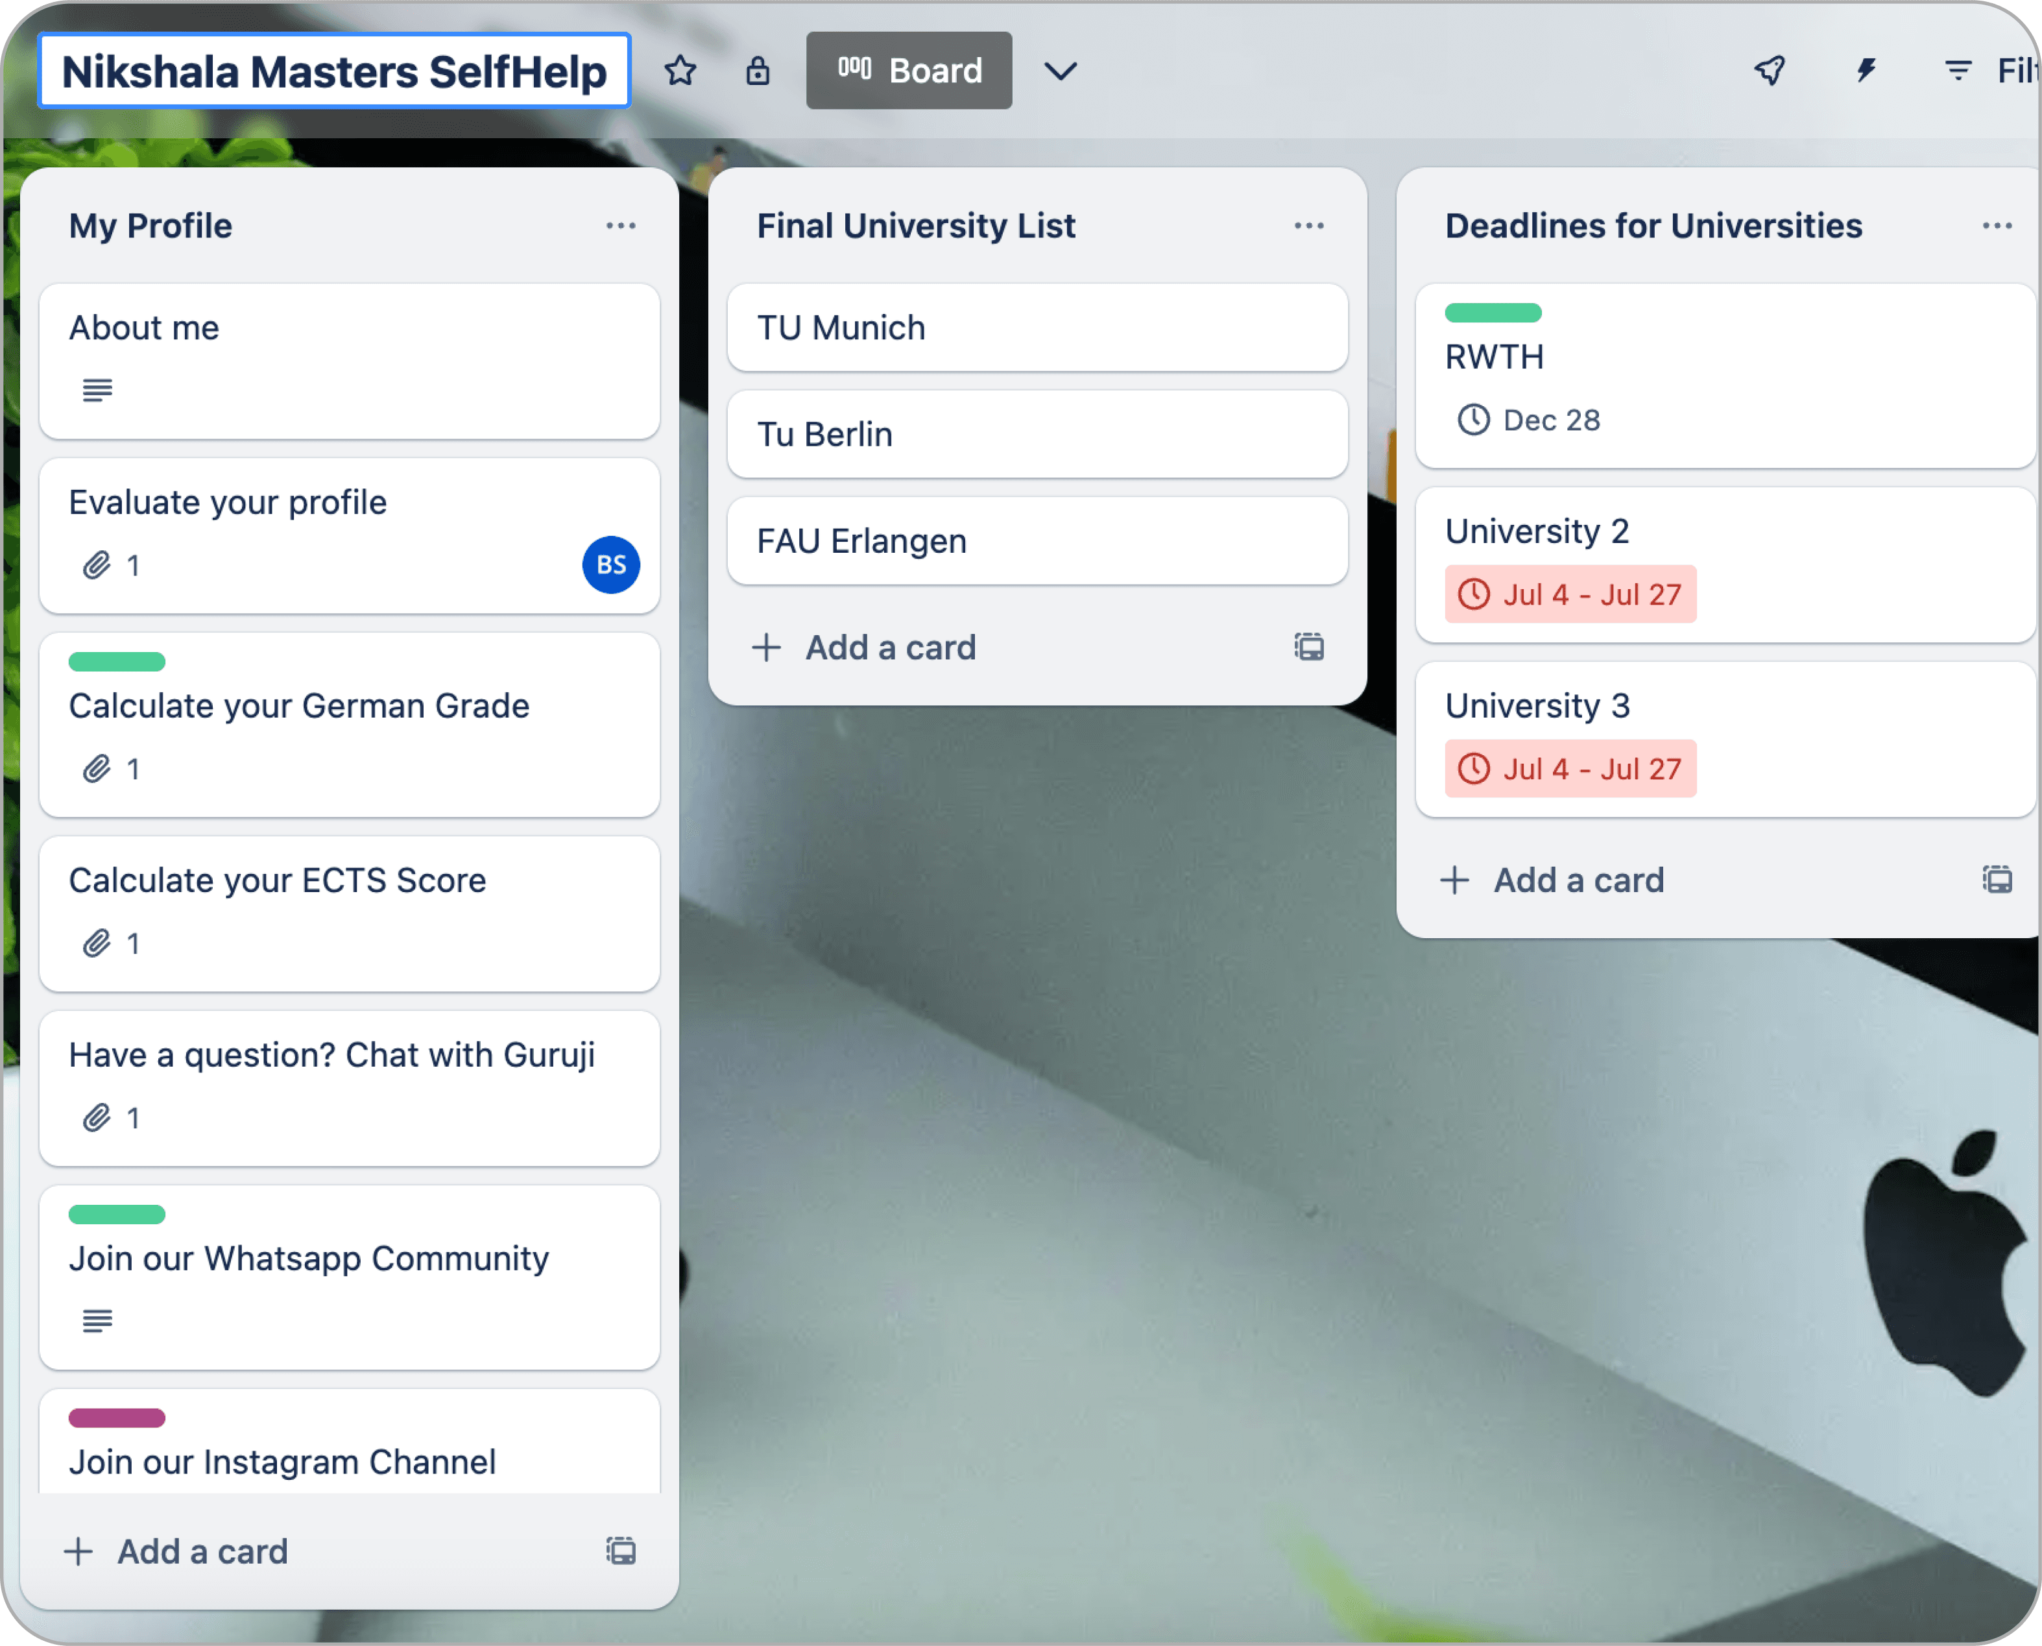The image size is (2042, 1646).
Task: Toggle the Dec 28 due date on RWTH
Action: tap(1528, 420)
